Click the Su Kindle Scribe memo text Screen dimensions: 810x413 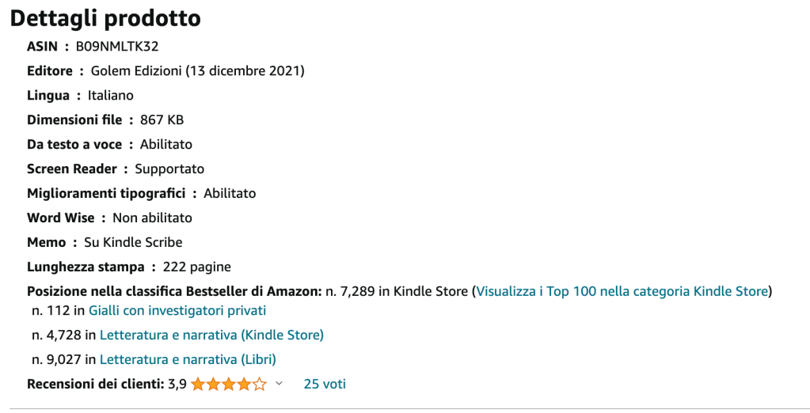click(x=133, y=242)
